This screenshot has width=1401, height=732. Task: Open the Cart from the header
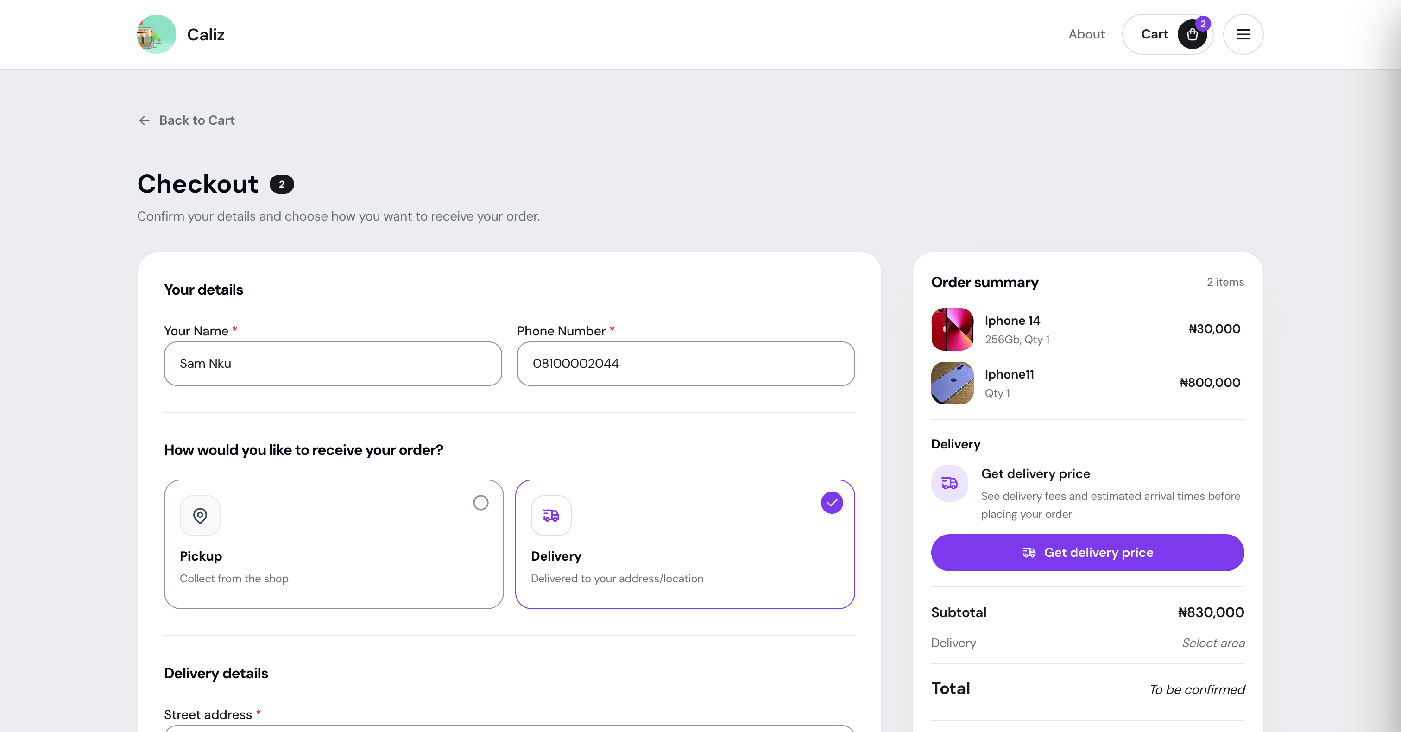[x=1167, y=34]
